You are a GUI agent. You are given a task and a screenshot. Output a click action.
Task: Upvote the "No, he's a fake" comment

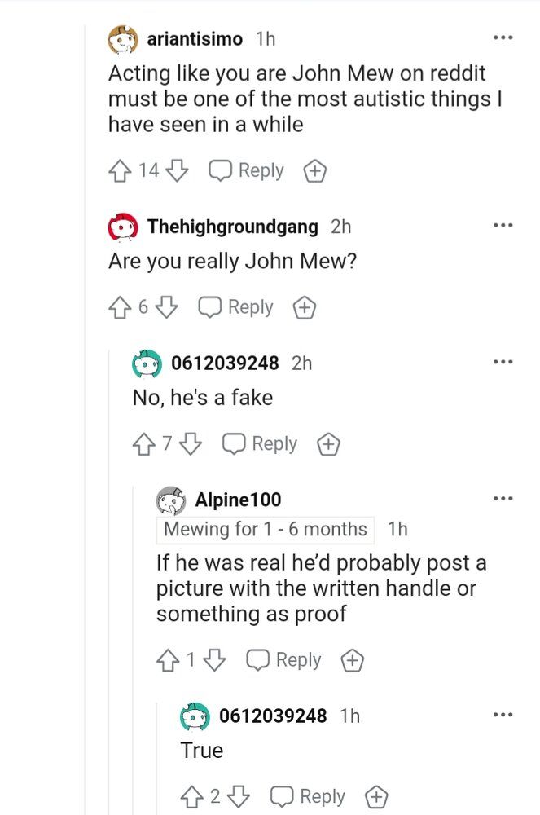144,444
